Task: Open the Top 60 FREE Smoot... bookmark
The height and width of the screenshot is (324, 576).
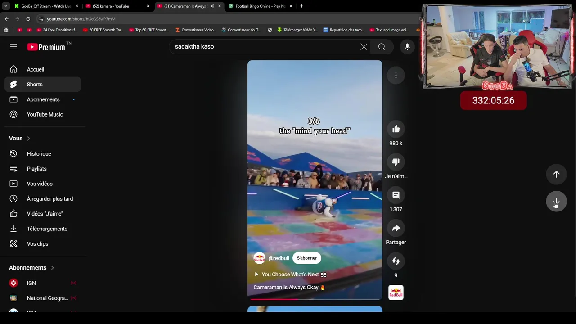Action: coord(149,30)
